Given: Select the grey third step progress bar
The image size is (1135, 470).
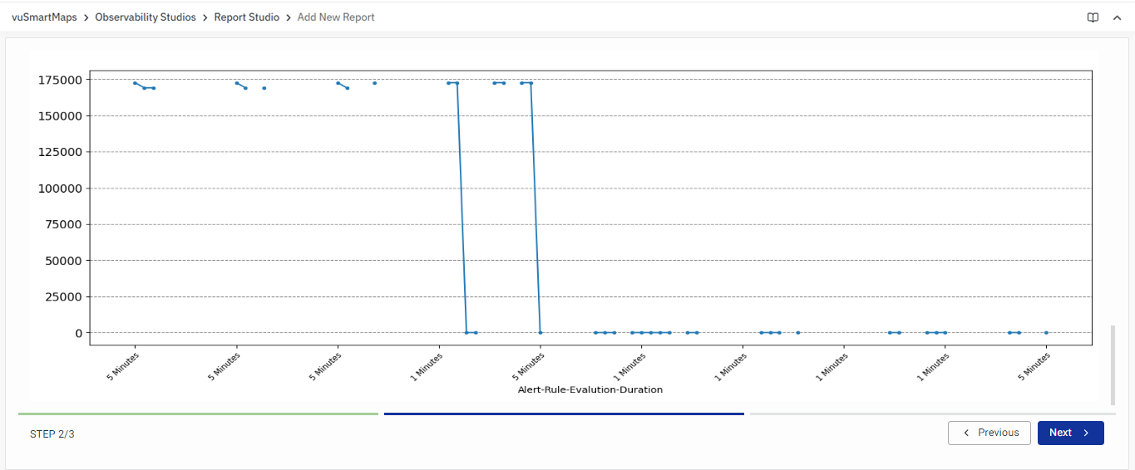Looking at the screenshot, I should (x=932, y=414).
